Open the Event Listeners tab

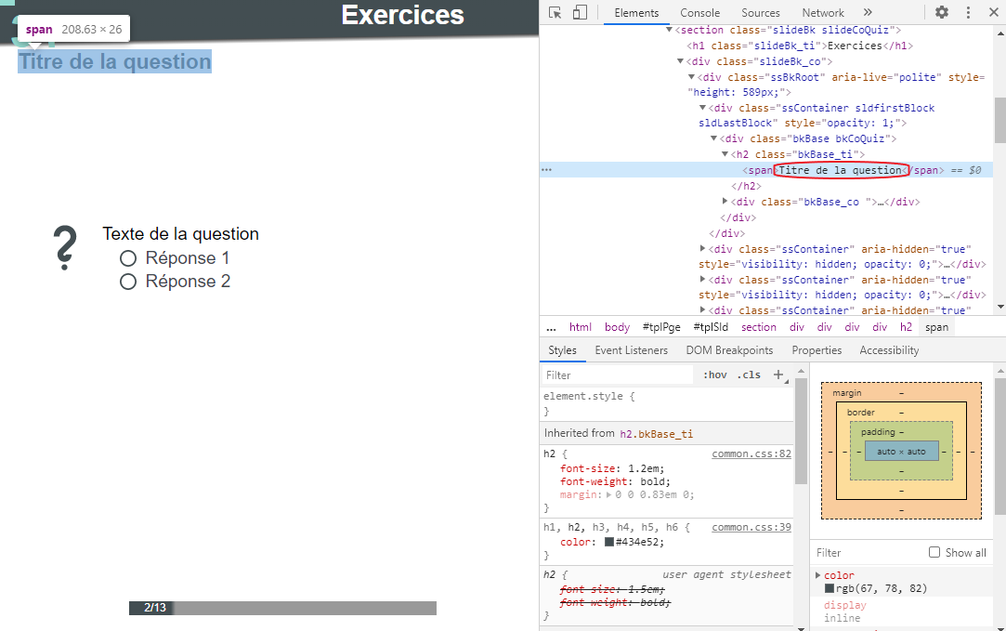pos(631,350)
